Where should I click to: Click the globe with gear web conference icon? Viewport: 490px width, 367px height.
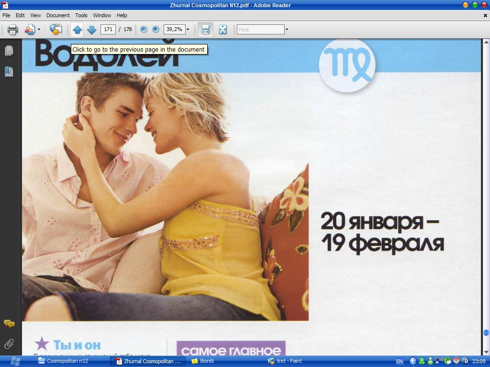pyautogui.click(x=56, y=29)
